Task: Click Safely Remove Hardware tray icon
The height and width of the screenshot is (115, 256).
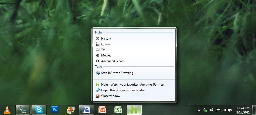Action: click(205, 110)
